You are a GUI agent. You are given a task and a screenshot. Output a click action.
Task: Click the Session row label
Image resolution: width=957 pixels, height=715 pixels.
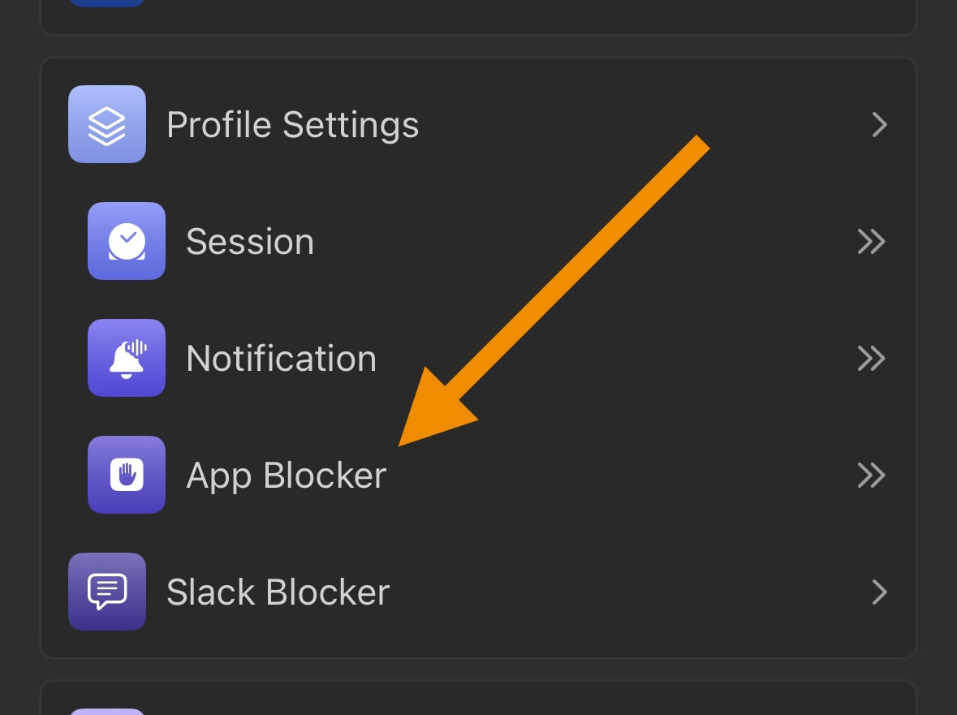(x=250, y=241)
